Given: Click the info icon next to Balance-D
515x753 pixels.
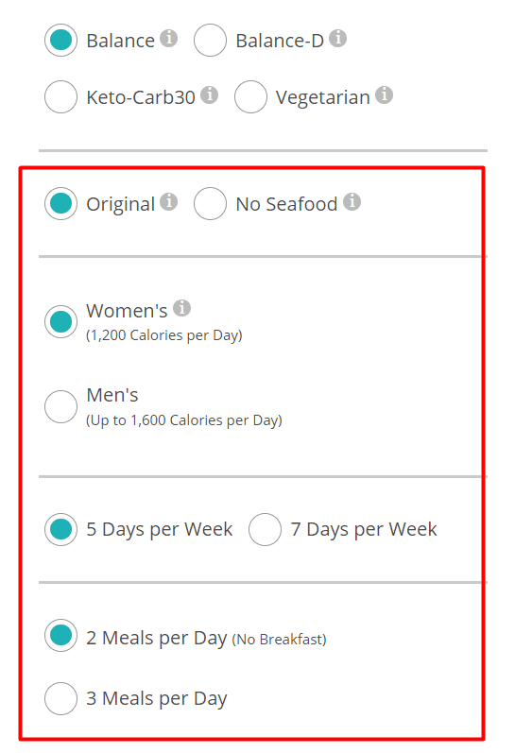Looking at the screenshot, I should click(x=337, y=38).
